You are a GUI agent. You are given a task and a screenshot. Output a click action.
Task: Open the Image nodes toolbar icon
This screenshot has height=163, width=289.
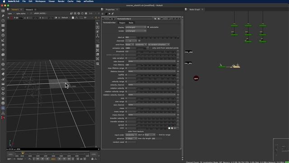coord(3,11)
